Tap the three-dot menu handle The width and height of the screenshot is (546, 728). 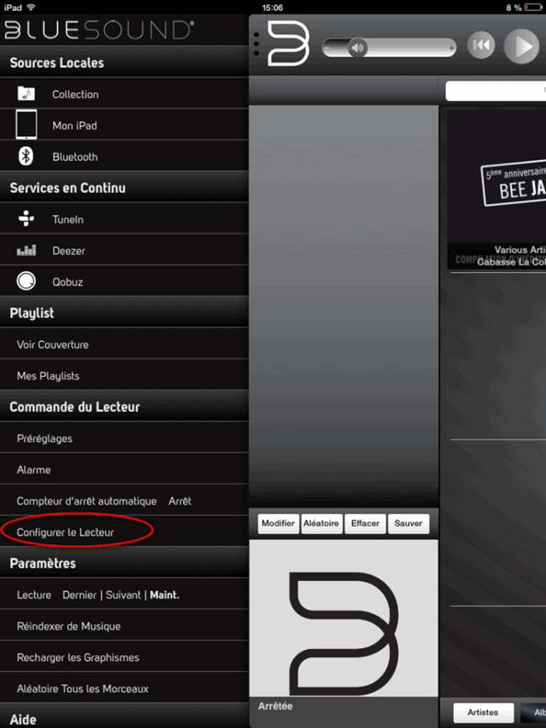256,45
